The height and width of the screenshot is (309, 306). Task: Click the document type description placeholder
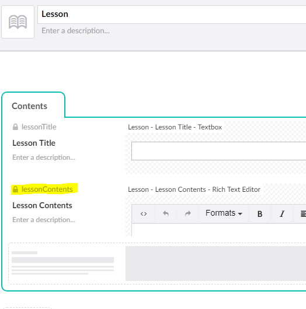pos(75,31)
